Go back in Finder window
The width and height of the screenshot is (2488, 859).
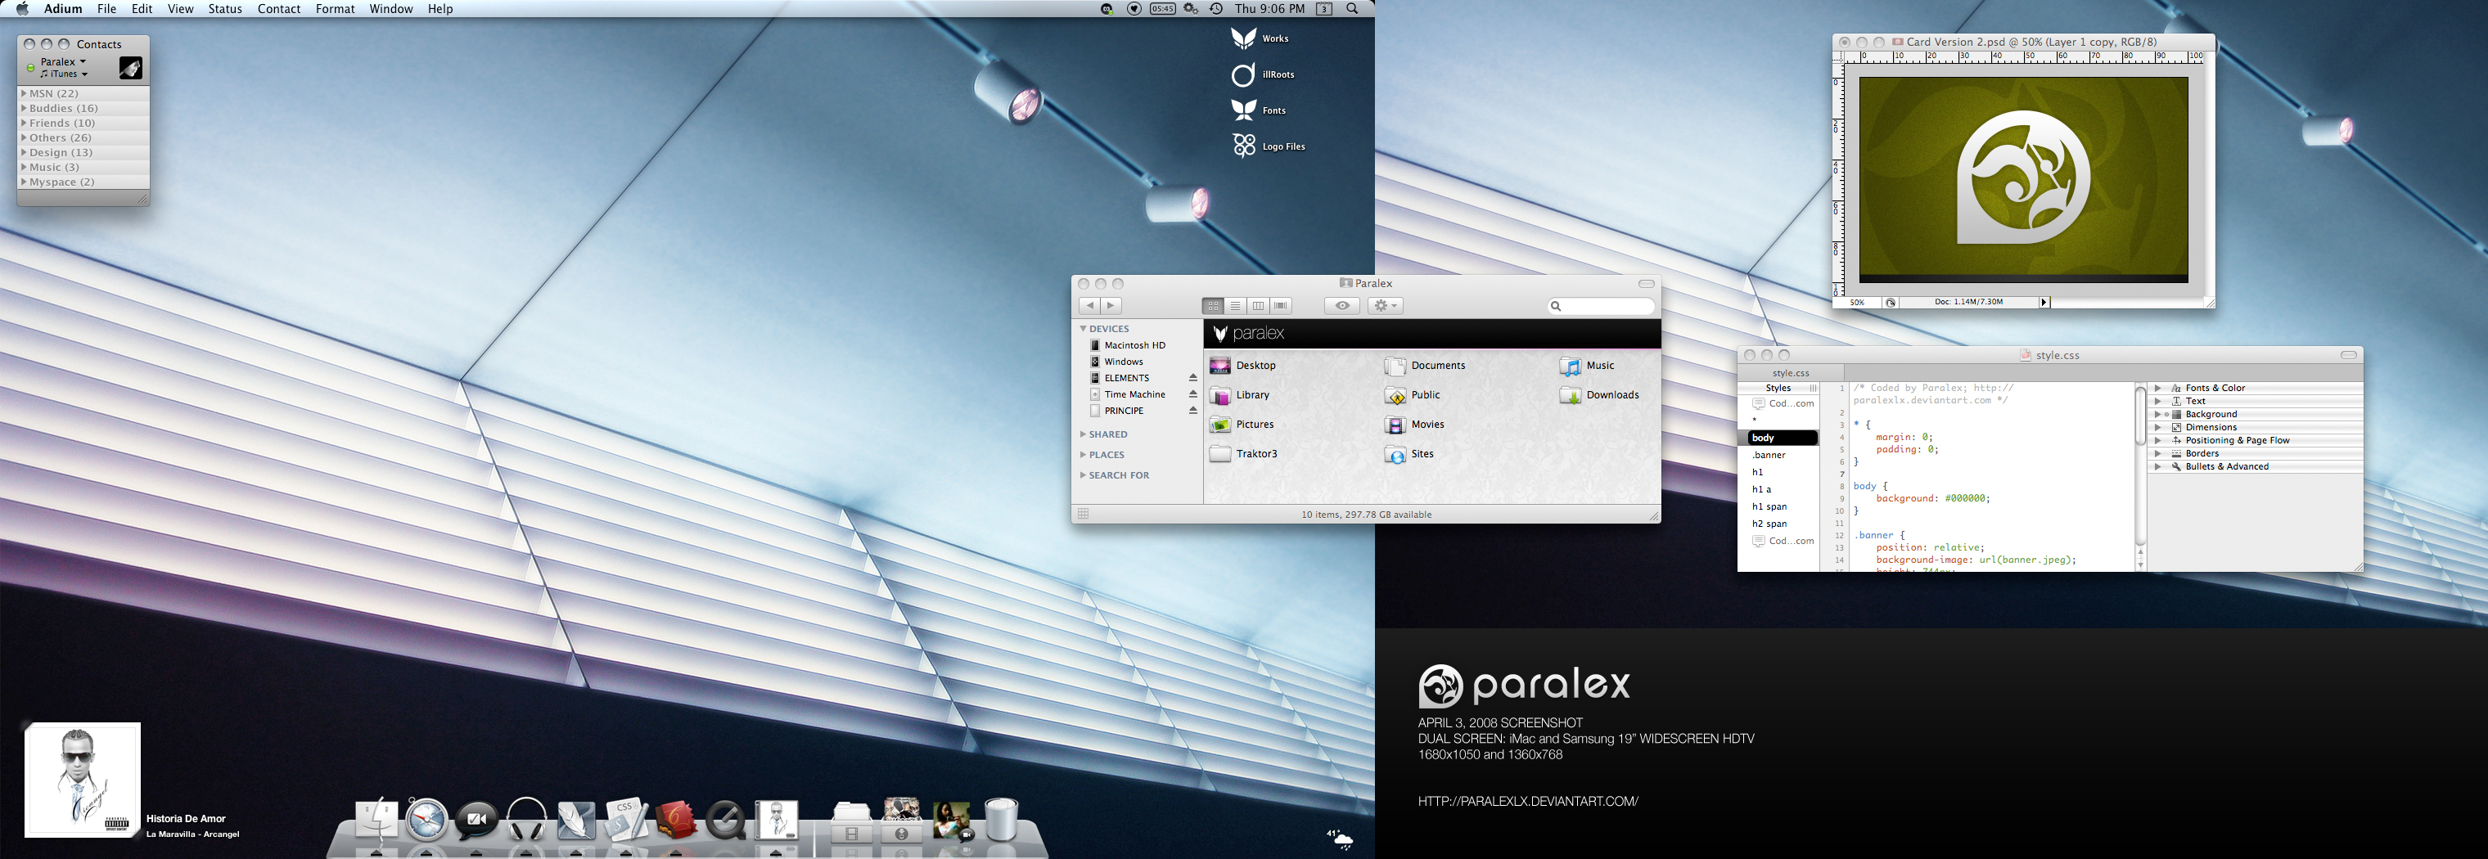(1089, 306)
